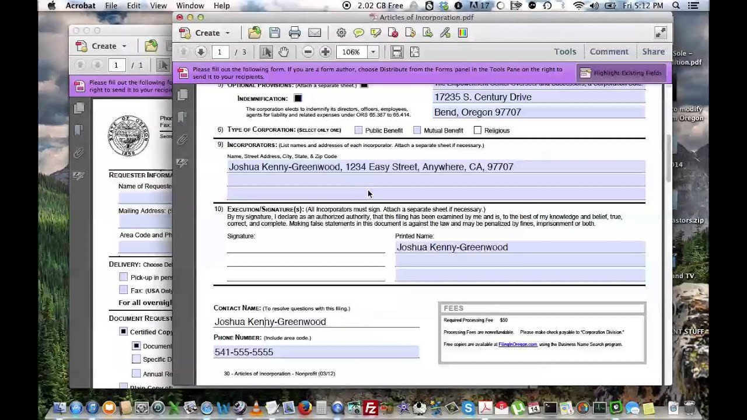This screenshot has width=747, height=420.
Task: Open the File menu
Action: pyautogui.click(x=111, y=5)
